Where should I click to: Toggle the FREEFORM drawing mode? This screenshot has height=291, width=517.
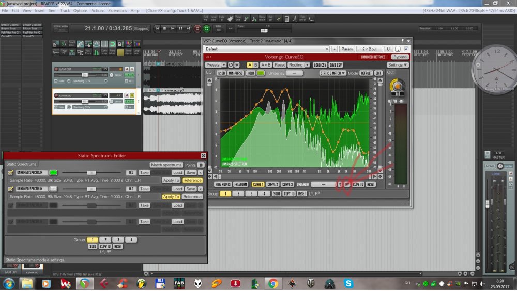coord(240,184)
